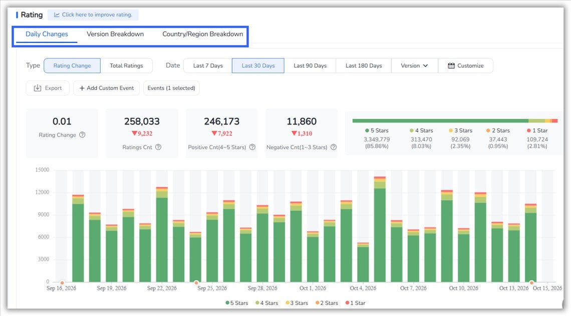The width and height of the screenshot is (571, 316).
Task: Click the 313,470 four-star count
Action: [x=421, y=139]
